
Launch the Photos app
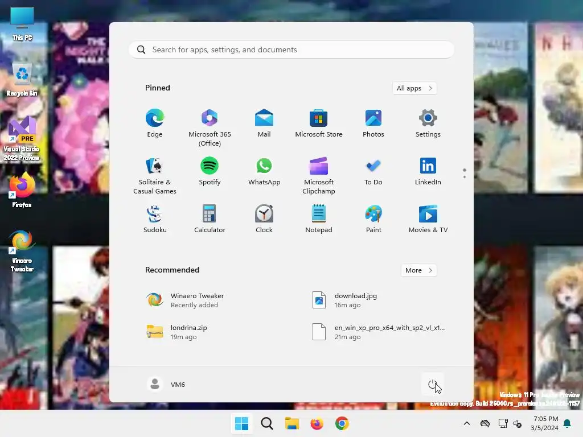point(373,123)
